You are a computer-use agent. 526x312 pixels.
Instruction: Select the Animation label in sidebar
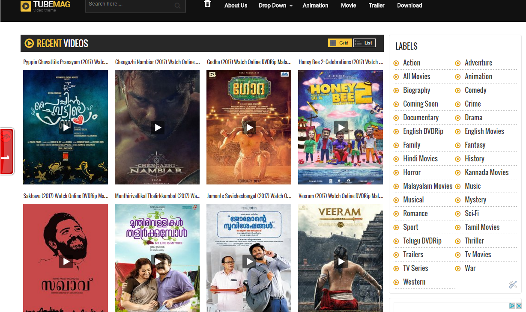(x=478, y=77)
